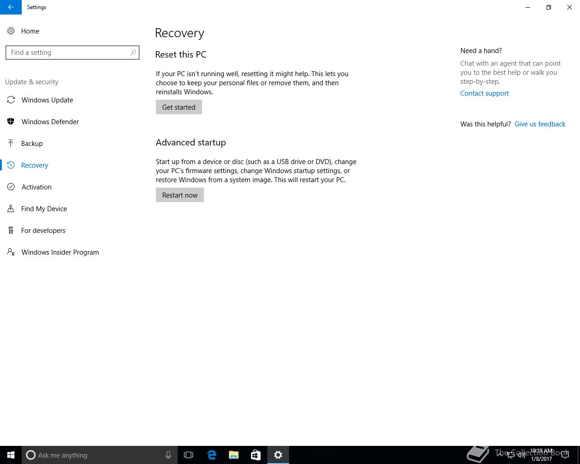Open the Store from the taskbar

tap(256, 455)
